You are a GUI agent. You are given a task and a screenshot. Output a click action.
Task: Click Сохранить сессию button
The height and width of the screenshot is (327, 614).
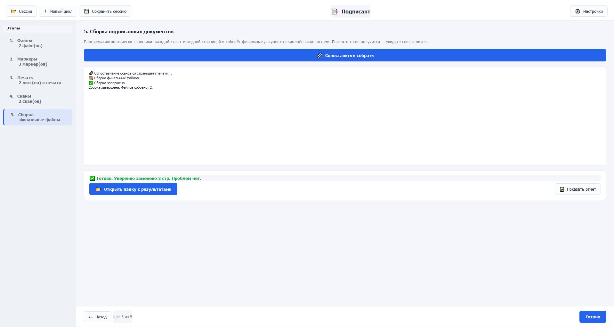coord(105,11)
